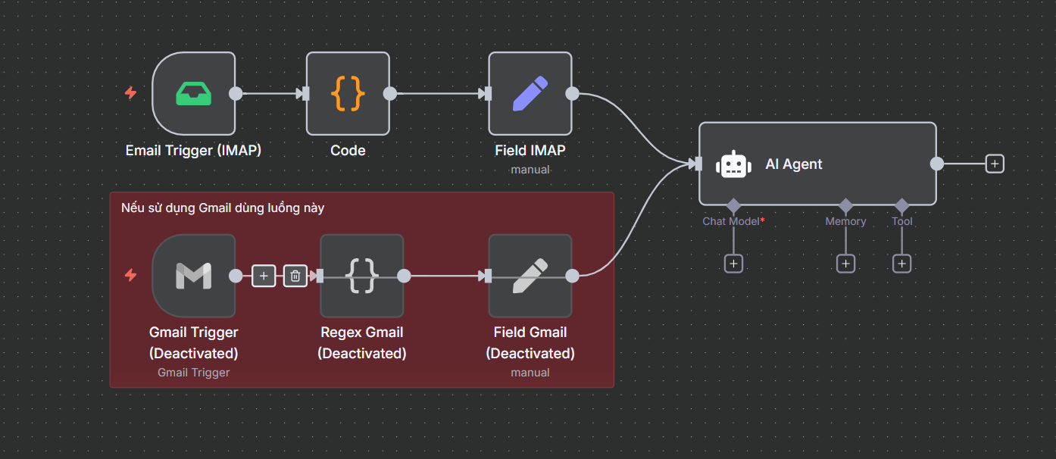
Task: Click the 'Field Gmail (Deactivated)' label
Action: 530,342
